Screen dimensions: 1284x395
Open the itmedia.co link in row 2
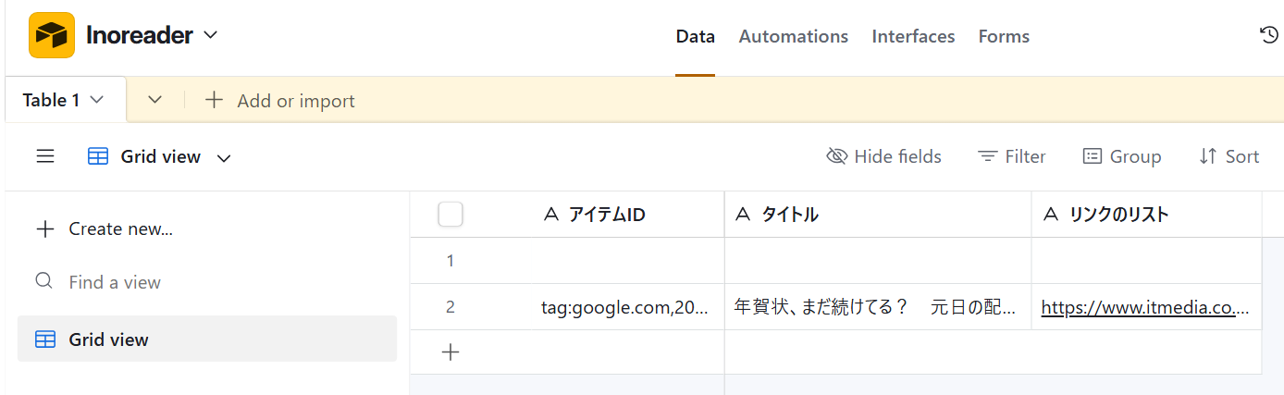[1145, 307]
